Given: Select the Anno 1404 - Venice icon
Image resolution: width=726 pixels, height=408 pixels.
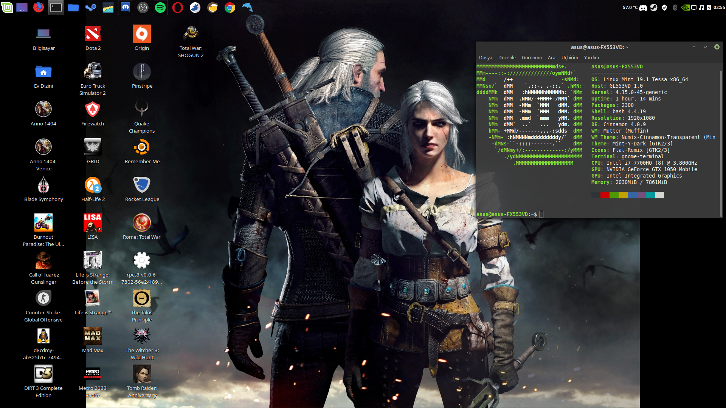Looking at the screenshot, I should (43, 155).
